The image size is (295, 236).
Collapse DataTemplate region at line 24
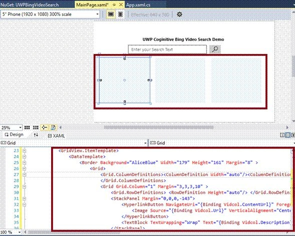point(24,156)
